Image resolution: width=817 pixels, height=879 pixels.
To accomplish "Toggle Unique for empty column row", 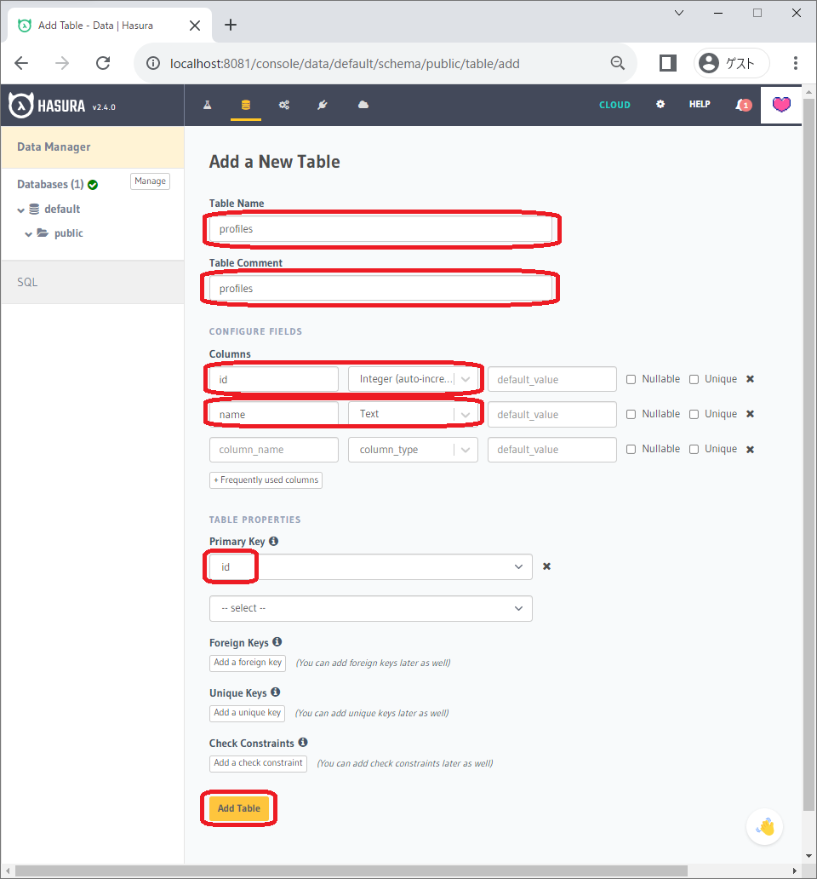I will click(694, 449).
